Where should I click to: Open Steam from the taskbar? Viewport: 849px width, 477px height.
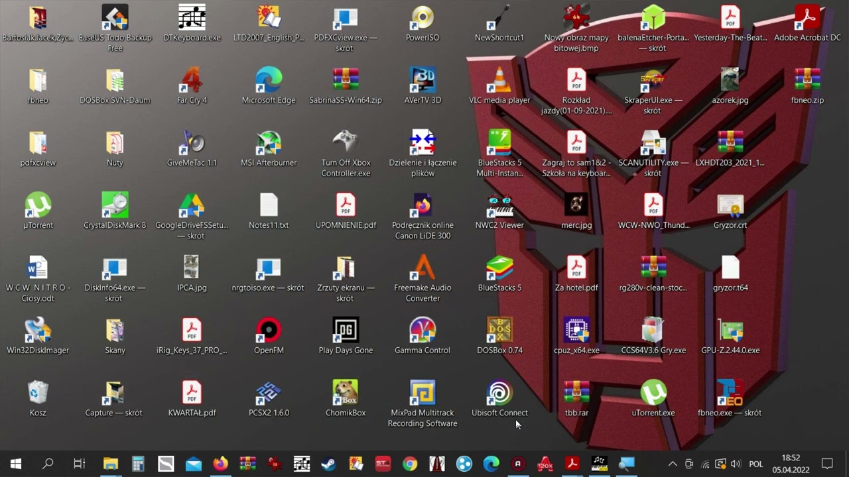click(x=328, y=464)
